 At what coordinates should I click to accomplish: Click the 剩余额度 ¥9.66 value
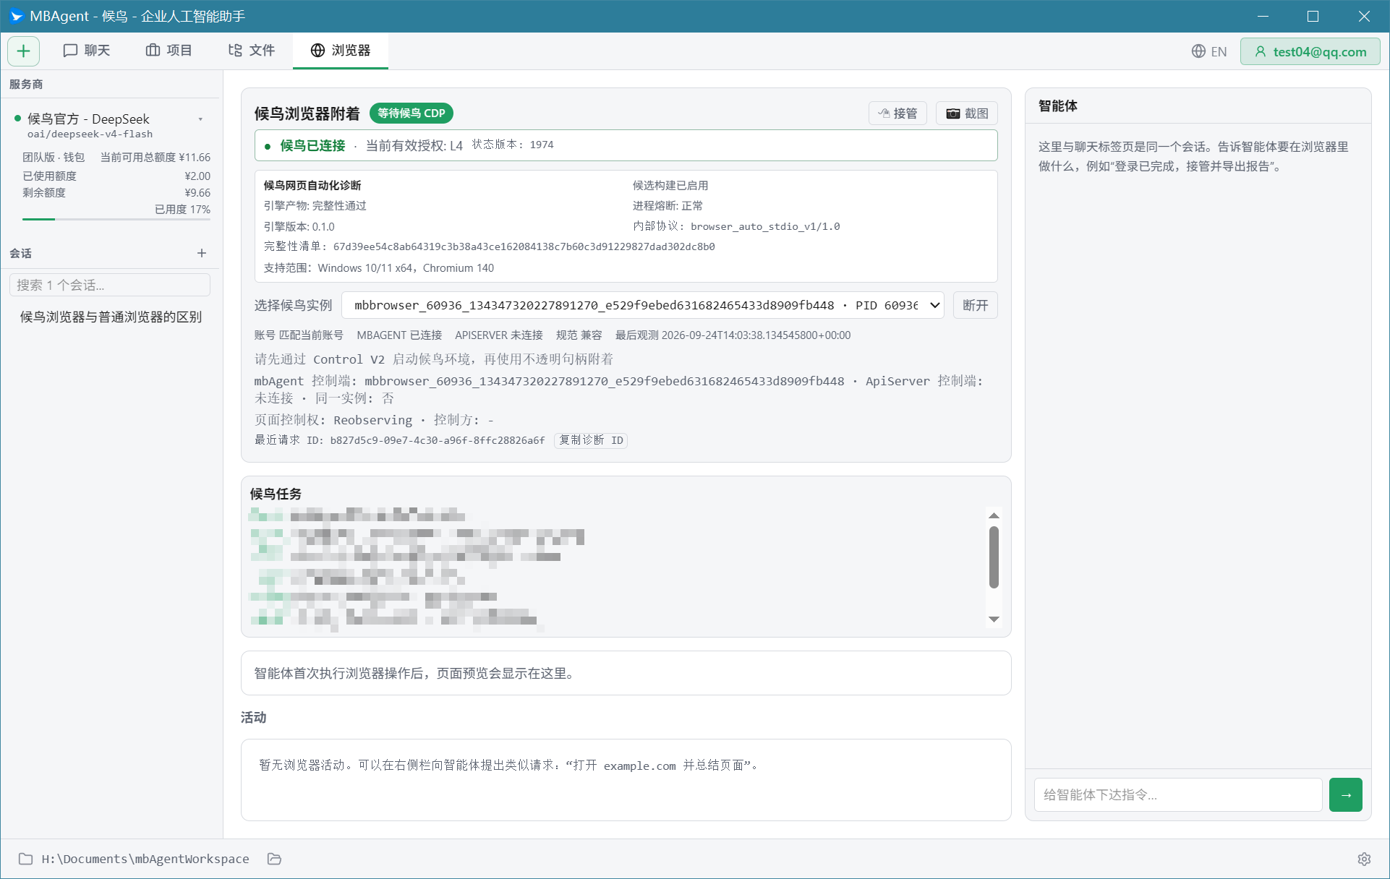(x=197, y=193)
